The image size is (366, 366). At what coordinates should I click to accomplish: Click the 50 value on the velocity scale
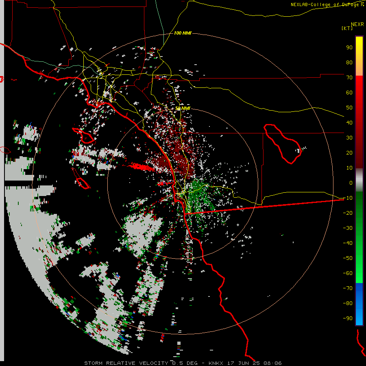[x=349, y=108]
